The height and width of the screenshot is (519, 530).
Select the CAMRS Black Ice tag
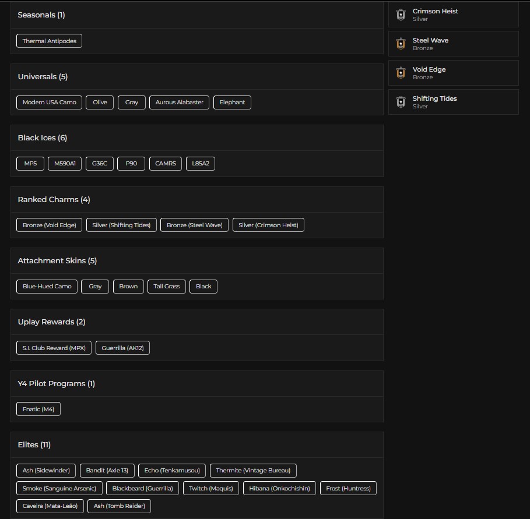[x=166, y=164]
